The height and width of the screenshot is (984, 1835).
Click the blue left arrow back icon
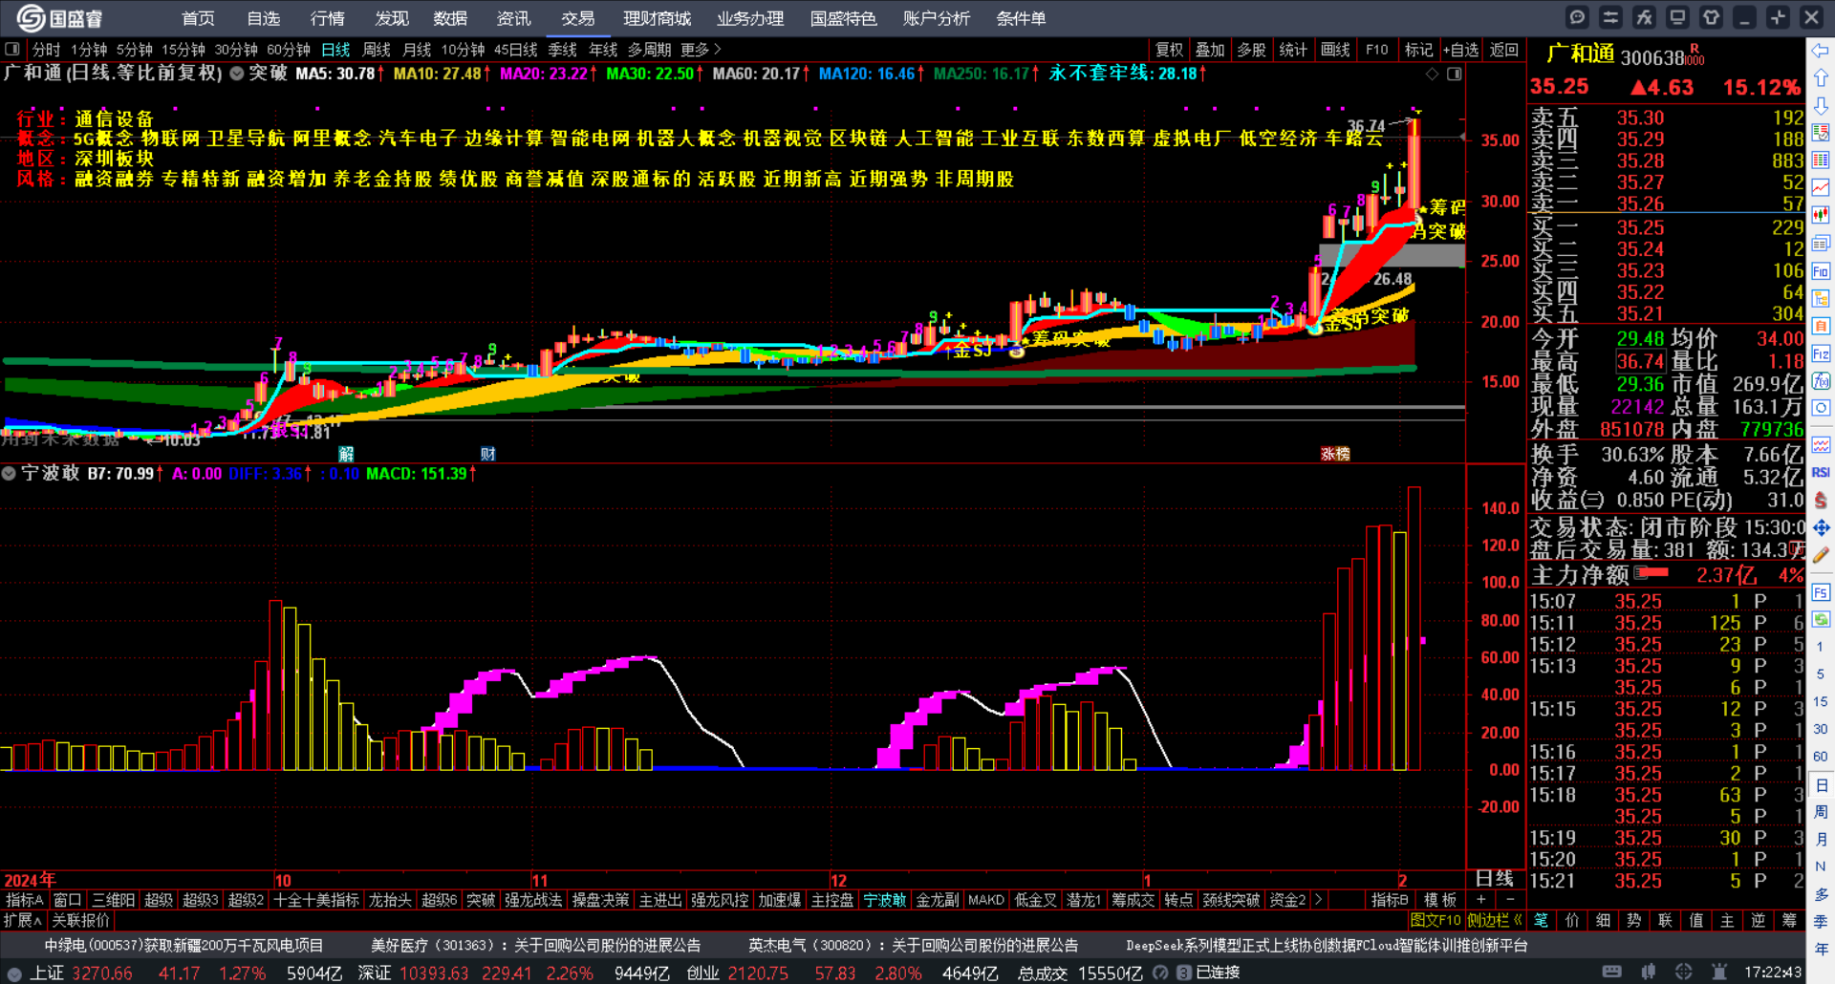tap(1821, 51)
